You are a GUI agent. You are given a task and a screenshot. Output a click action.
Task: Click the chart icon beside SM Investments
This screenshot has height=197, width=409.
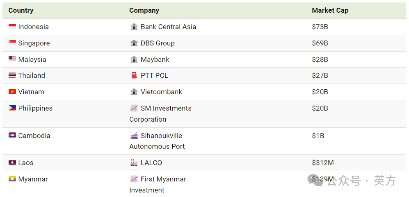tap(134, 108)
